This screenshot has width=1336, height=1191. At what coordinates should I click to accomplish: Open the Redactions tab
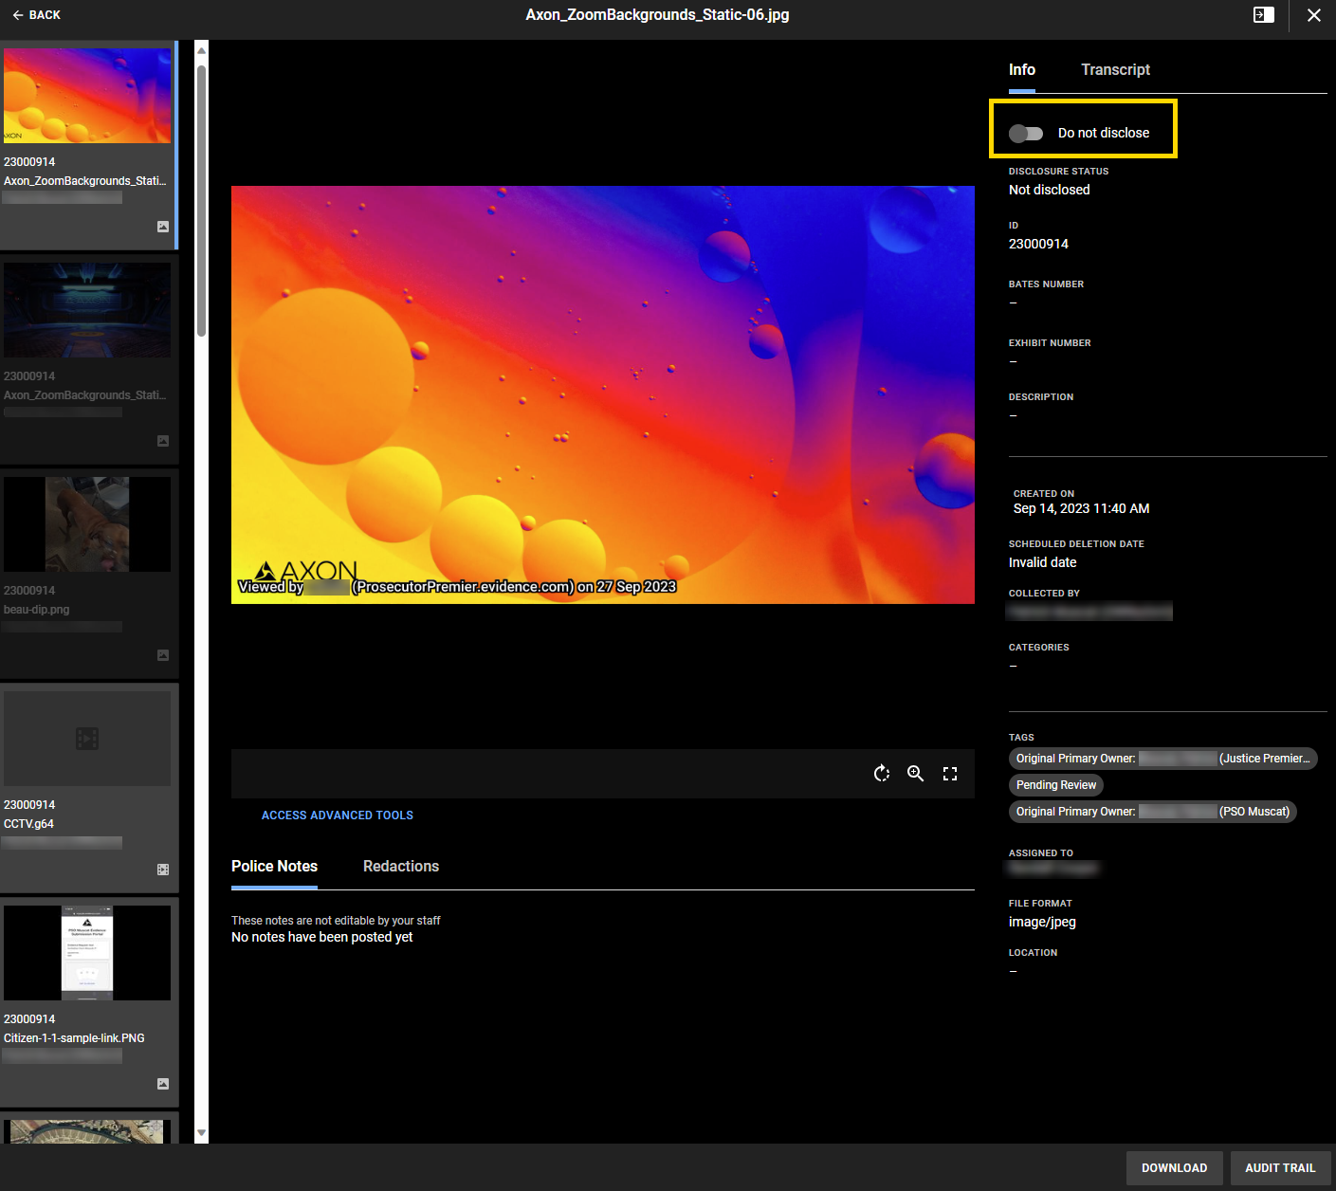point(400,867)
